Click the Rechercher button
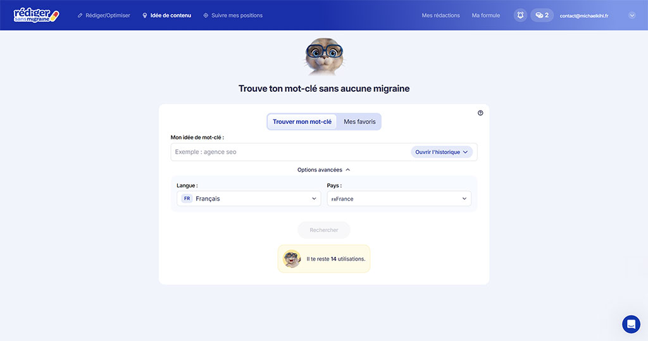The image size is (648, 341). pyautogui.click(x=324, y=230)
